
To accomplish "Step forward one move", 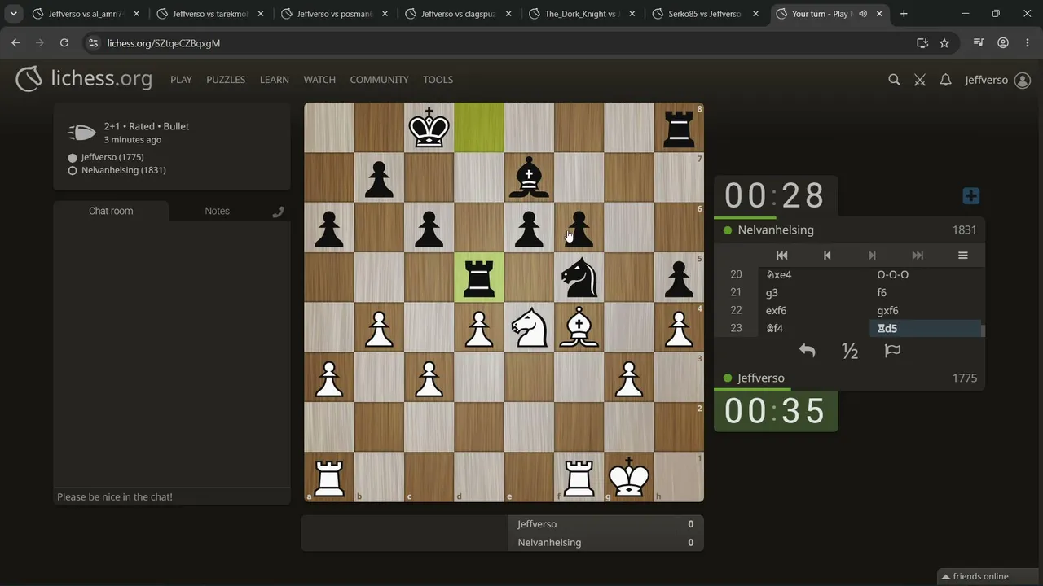I will pos(872,256).
